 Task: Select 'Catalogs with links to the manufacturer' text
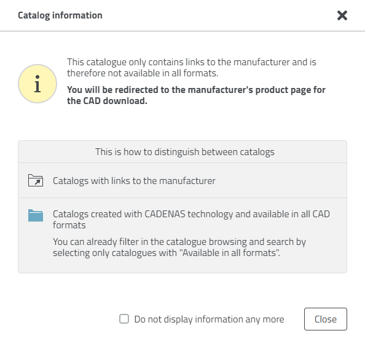[134, 181]
